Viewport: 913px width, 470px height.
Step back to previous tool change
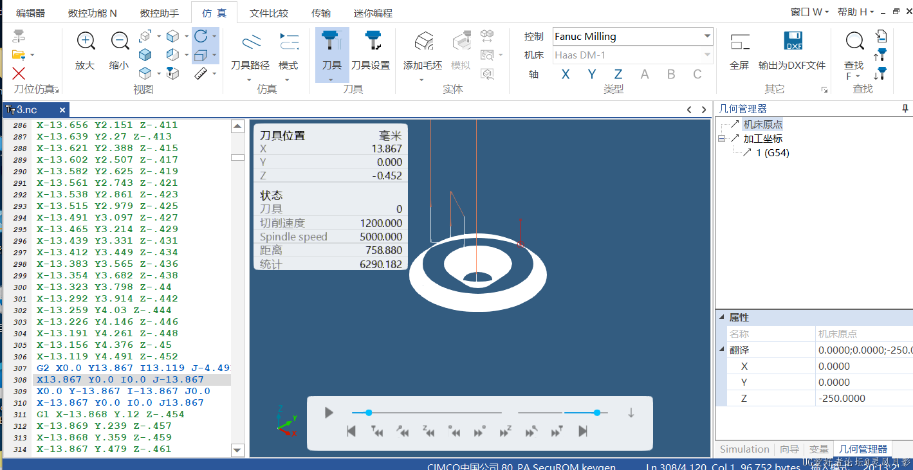click(x=377, y=431)
